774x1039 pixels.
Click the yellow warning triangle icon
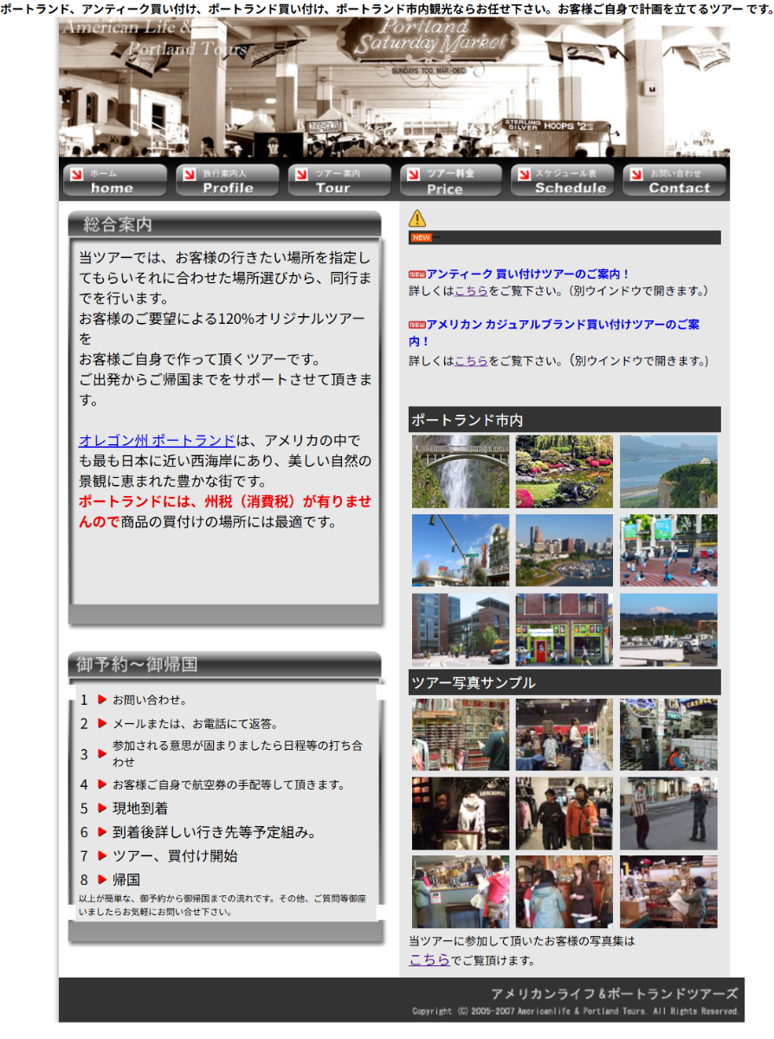point(417,218)
